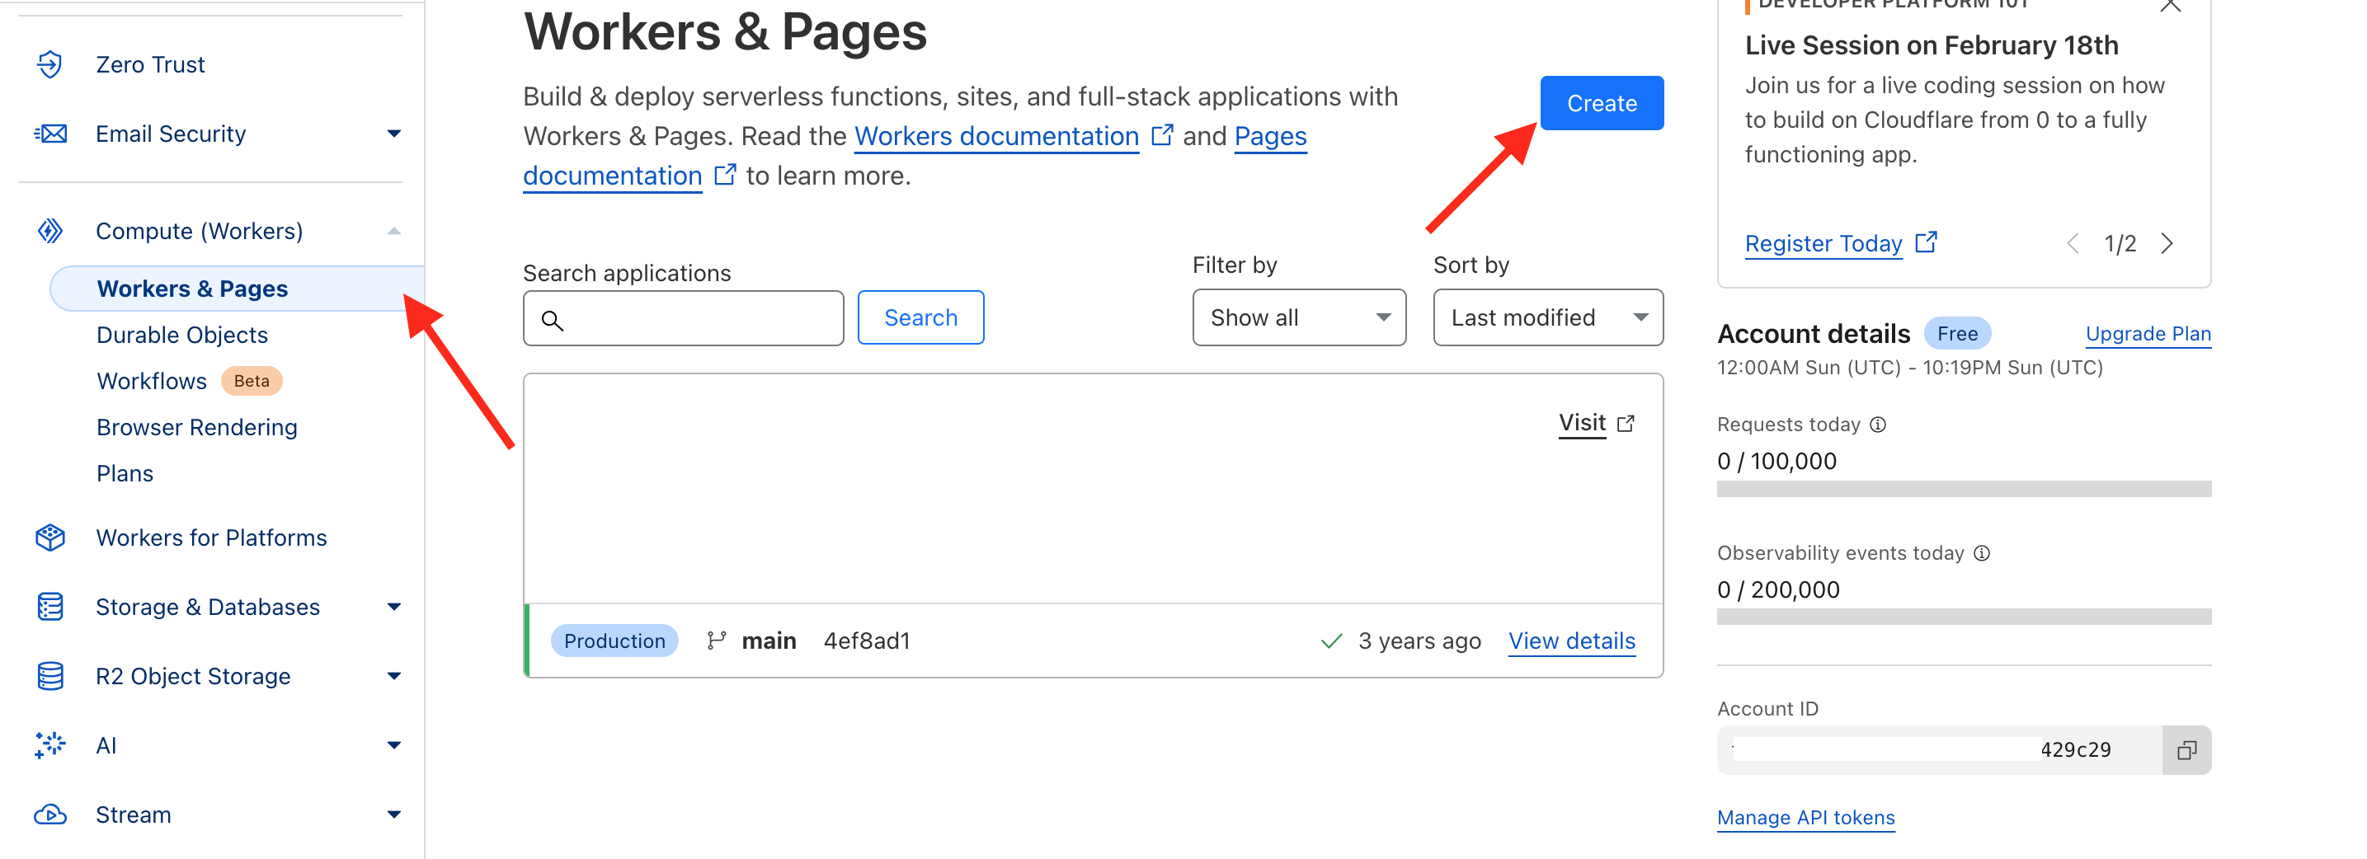Click info icon next to Requests today
This screenshot has width=2367, height=859.
tap(1878, 425)
